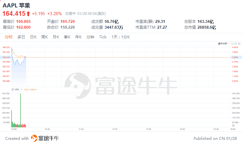The image size is (242, 145).
Task: Expand the VOL indicator dropdown chevron
Action: [22, 90]
